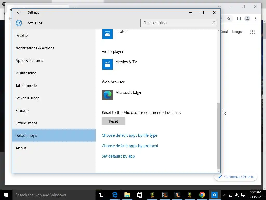Go back using the Settings back arrow
This screenshot has height=200, width=266.
click(19, 12)
